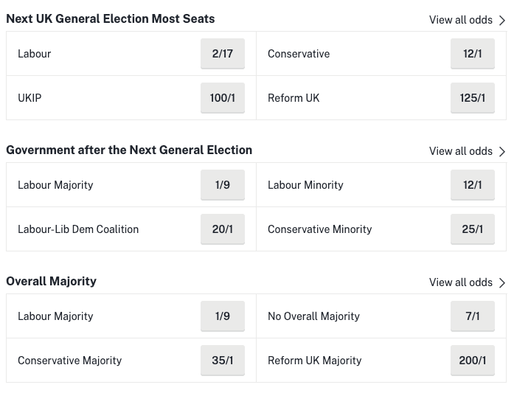Select Conservative 12/1 most seats odds
The height and width of the screenshot is (393, 514).
click(472, 54)
